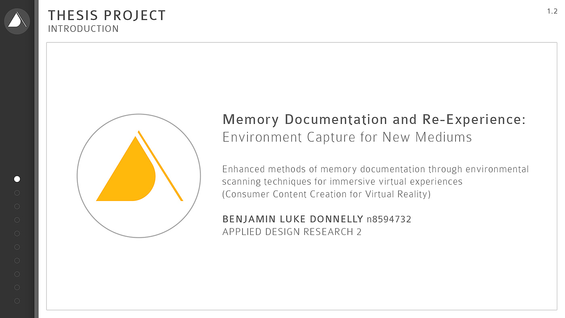This screenshot has height=318, width=565.
Task: Jump to the third navigation dot
Action: tap(17, 206)
